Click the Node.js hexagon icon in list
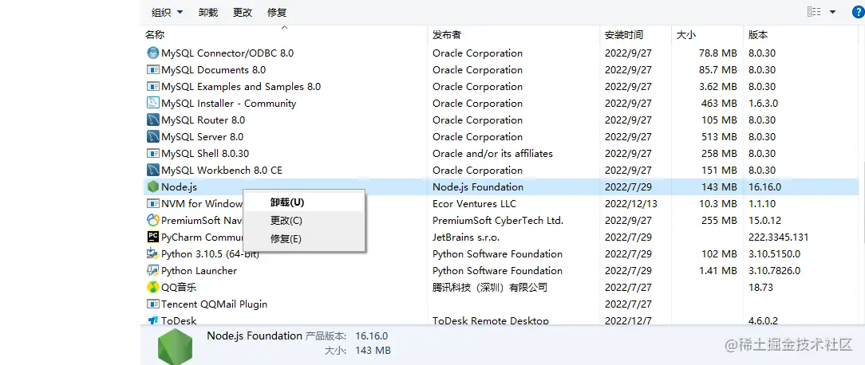Screen dimensions: 865x365 153,186
